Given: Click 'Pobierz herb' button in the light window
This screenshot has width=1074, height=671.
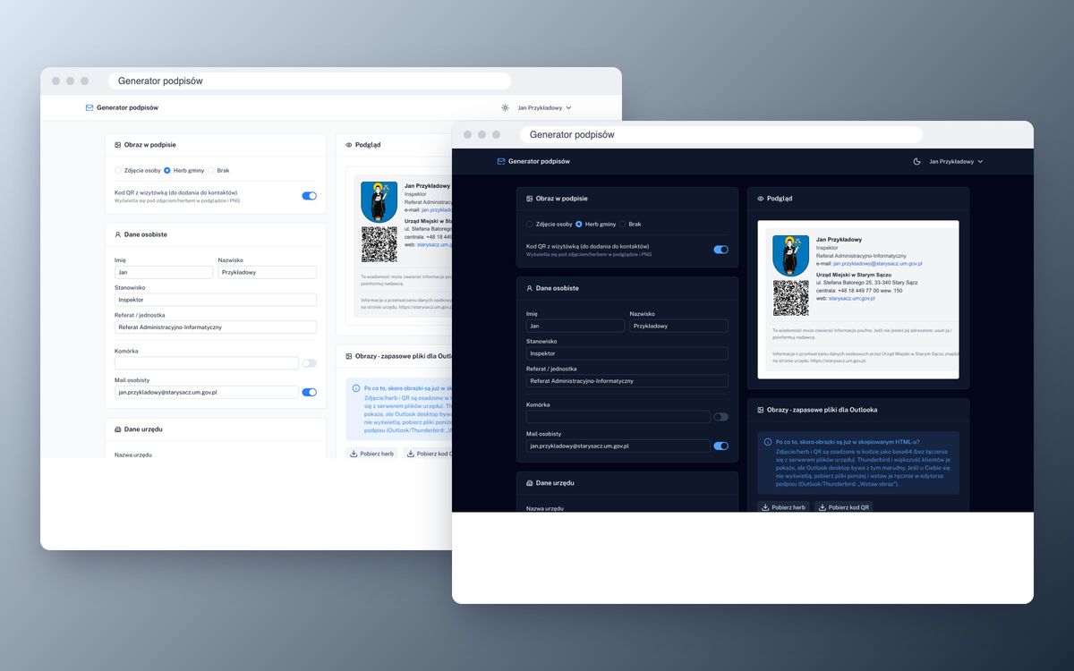Looking at the screenshot, I should (x=371, y=454).
